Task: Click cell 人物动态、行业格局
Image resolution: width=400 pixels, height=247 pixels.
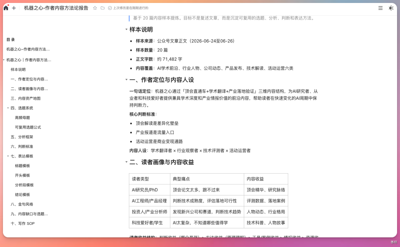Action: [x=266, y=212]
